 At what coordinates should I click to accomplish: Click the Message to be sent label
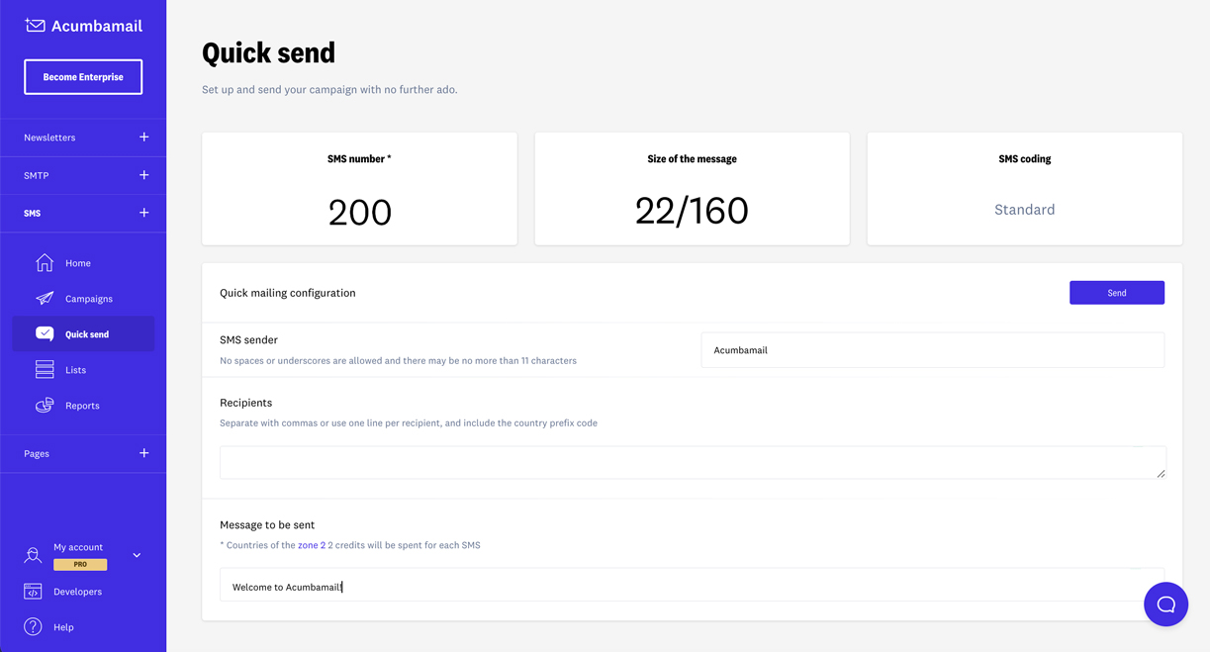point(267,524)
